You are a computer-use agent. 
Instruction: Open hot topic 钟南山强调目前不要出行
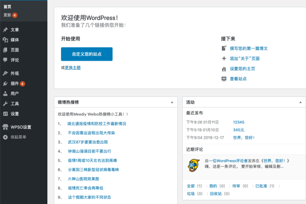click(90, 151)
